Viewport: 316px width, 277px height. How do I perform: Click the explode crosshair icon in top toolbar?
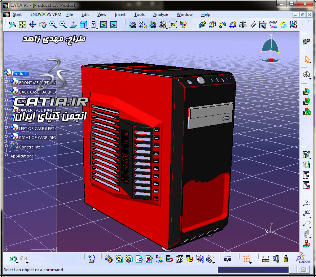[173, 25]
